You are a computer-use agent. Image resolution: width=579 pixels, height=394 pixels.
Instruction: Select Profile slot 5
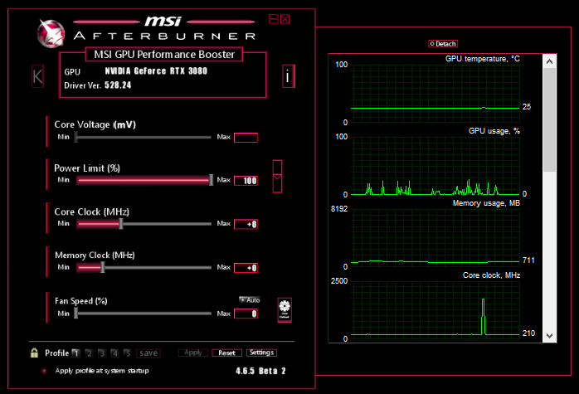127,353
